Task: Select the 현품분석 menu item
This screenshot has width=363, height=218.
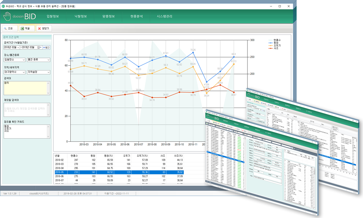Action: point(136,17)
